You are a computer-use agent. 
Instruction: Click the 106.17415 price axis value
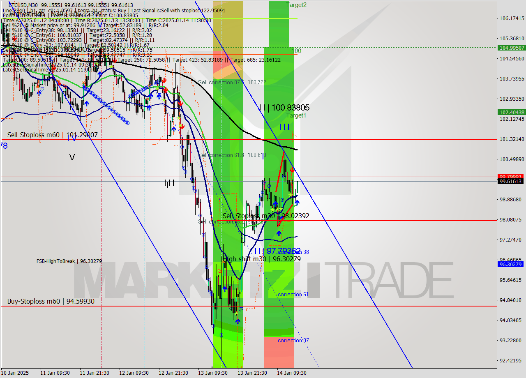click(x=512, y=18)
